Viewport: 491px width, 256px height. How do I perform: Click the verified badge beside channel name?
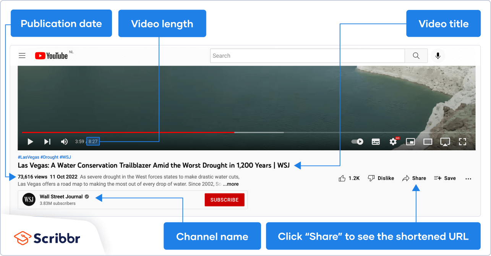pyautogui.click(x=87, y=197)
